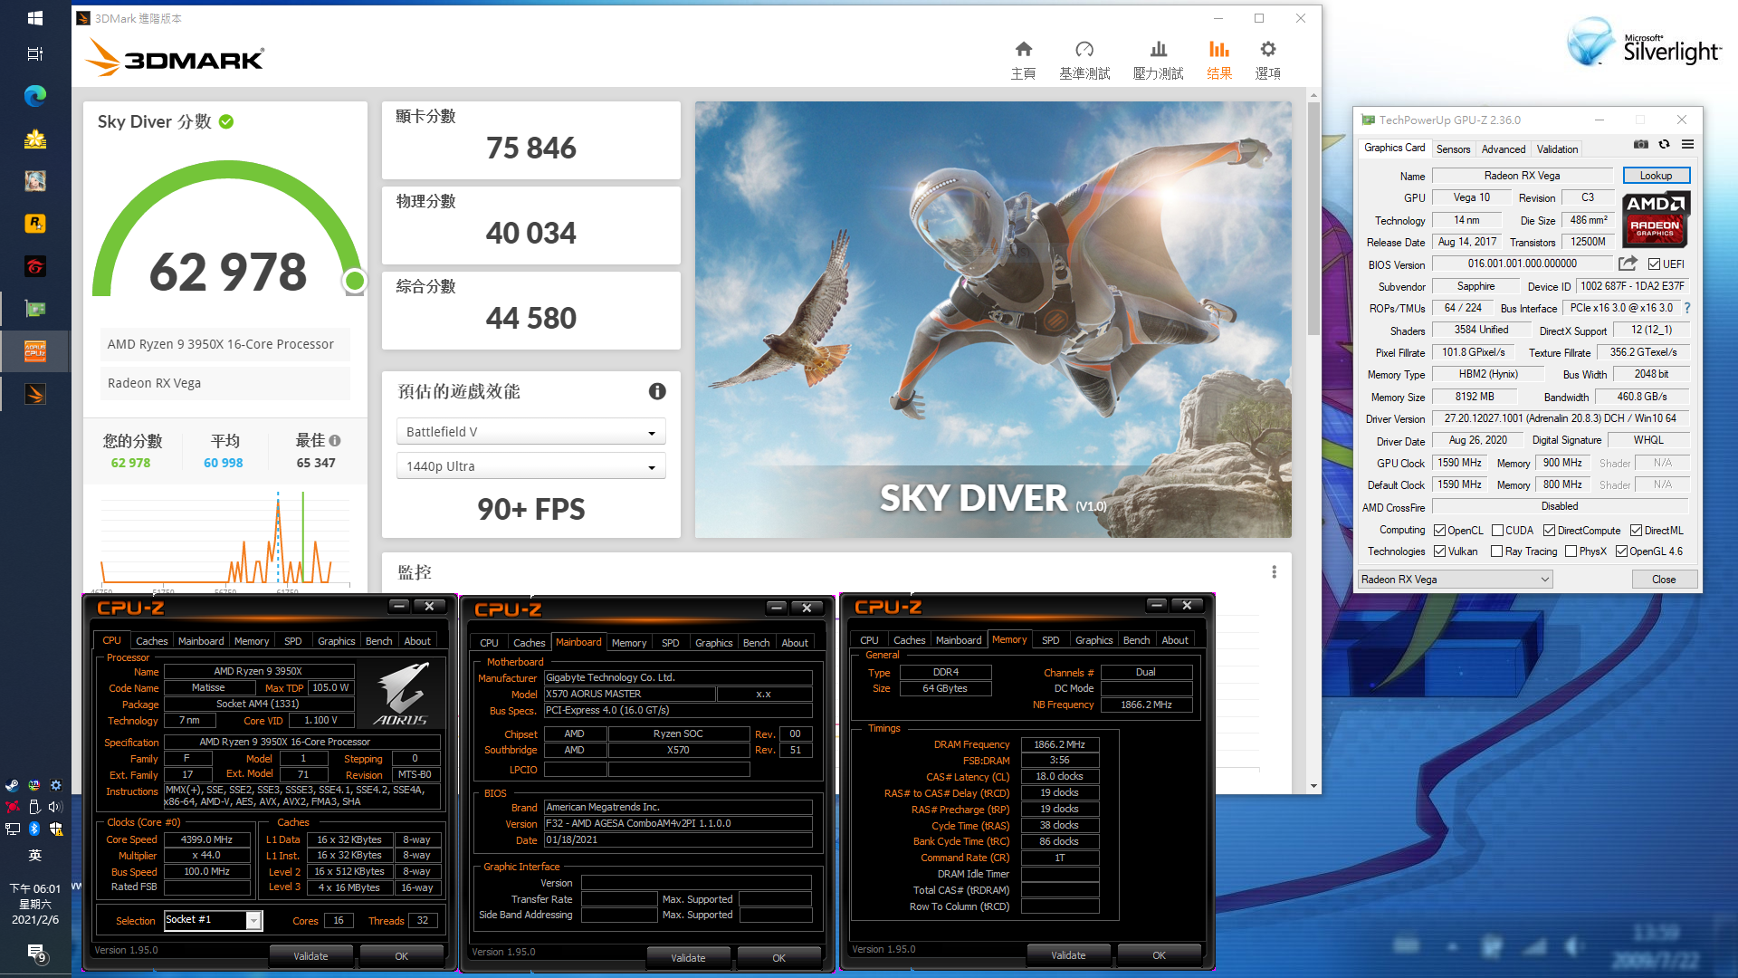The height and width of the screenshot is (978, 1738).
Task: Click info icon next to 最佳 score
Action: (x=335, y=441)
